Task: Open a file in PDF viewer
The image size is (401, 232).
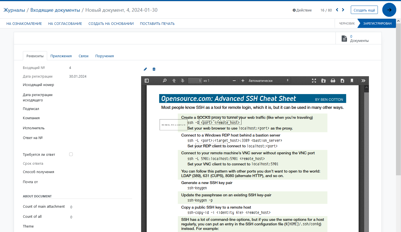Action: click(323, 81)
